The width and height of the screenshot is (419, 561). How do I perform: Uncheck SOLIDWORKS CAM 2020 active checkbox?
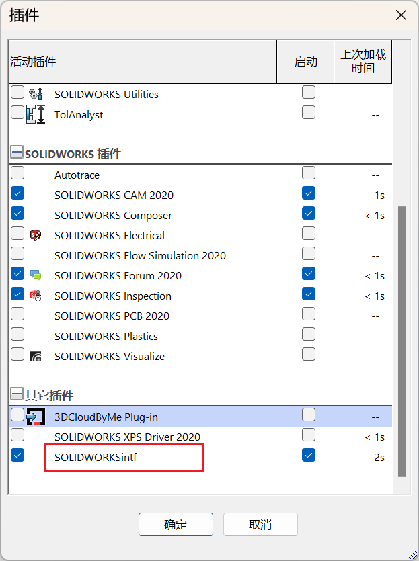tap(17, 193)
